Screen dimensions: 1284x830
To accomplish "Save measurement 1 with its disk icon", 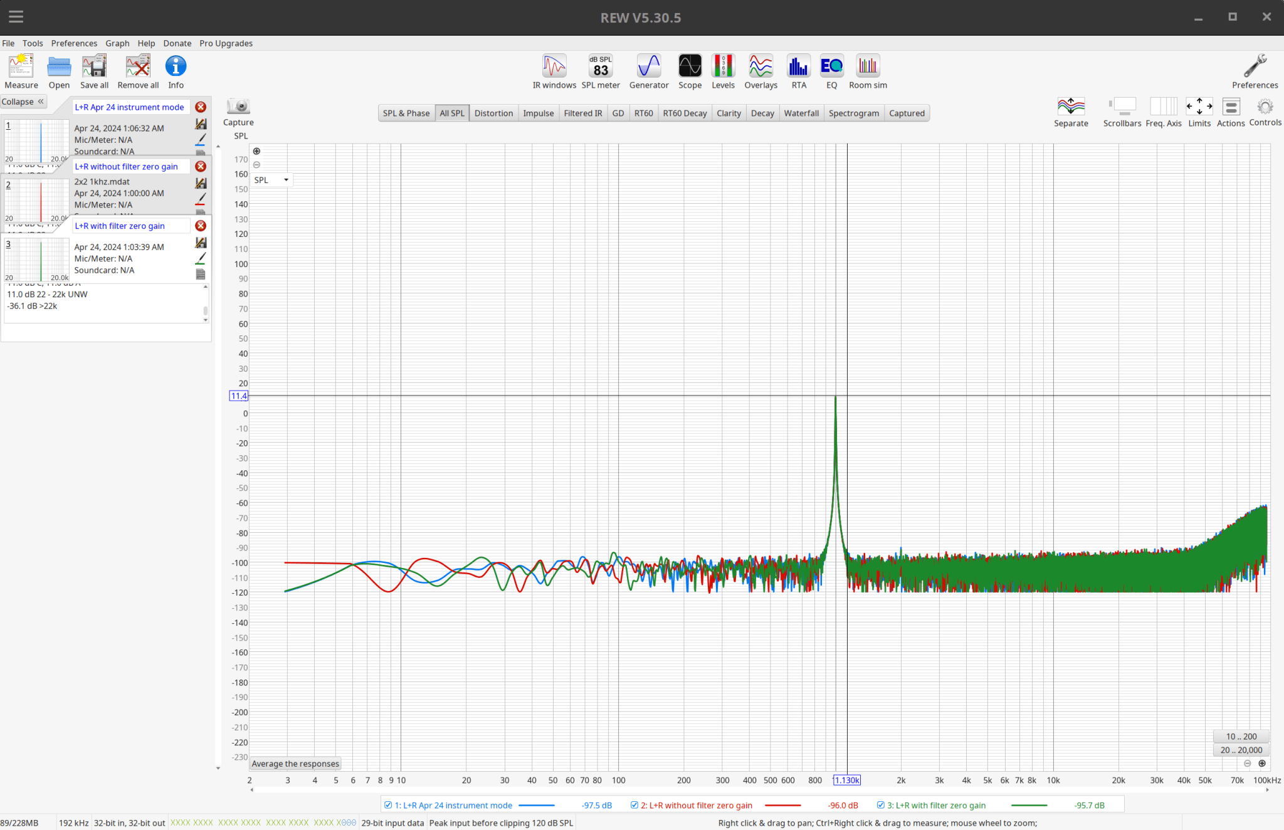I will pyautogui.click(x=201, y=124).
